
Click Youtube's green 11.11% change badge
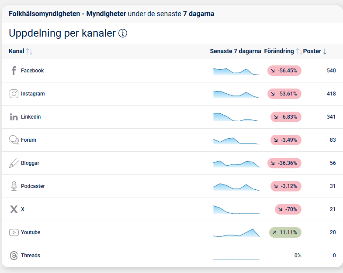285,232
